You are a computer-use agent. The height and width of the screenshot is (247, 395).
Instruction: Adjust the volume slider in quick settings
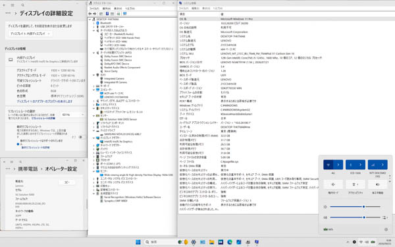[x=355, y=217]
